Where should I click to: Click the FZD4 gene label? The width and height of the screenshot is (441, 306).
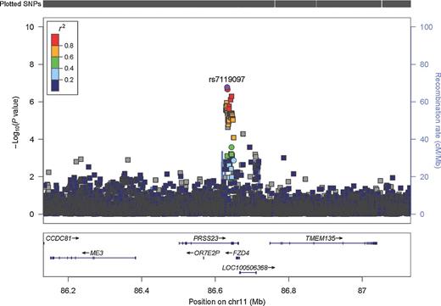click(x=241, y=253)
